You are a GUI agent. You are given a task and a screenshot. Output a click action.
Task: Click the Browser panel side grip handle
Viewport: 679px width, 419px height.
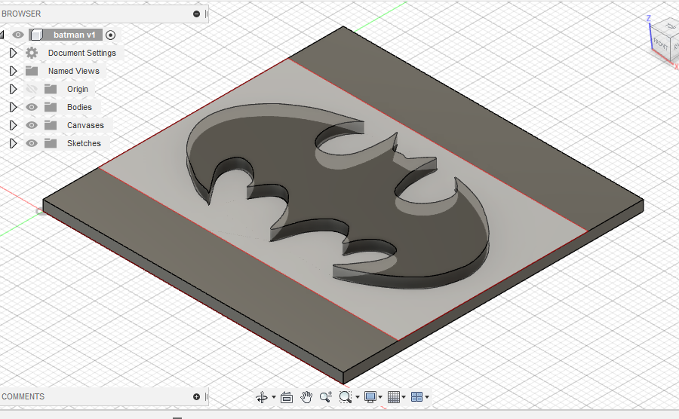pos(207,14)
